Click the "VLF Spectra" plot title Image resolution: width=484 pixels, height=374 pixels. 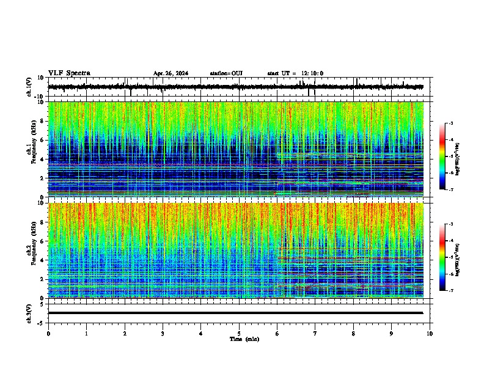pyautogui.click(x=69, y=73)
